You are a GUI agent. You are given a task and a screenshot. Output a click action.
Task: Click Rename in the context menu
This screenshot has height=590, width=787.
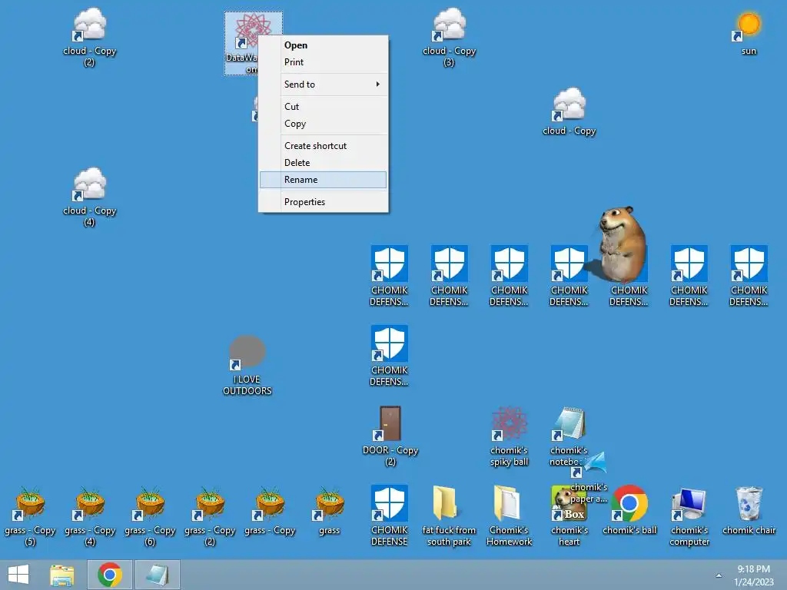point(324,180)
